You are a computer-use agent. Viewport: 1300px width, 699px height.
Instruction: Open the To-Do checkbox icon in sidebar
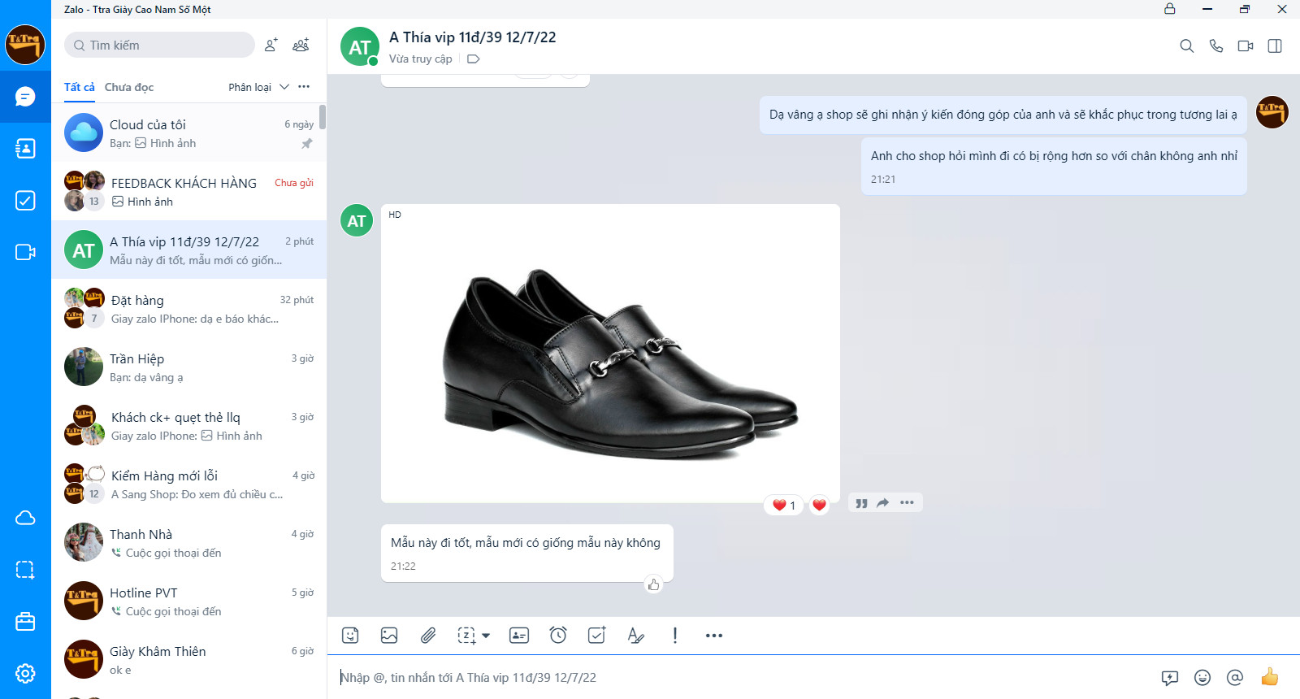[25, 200]
